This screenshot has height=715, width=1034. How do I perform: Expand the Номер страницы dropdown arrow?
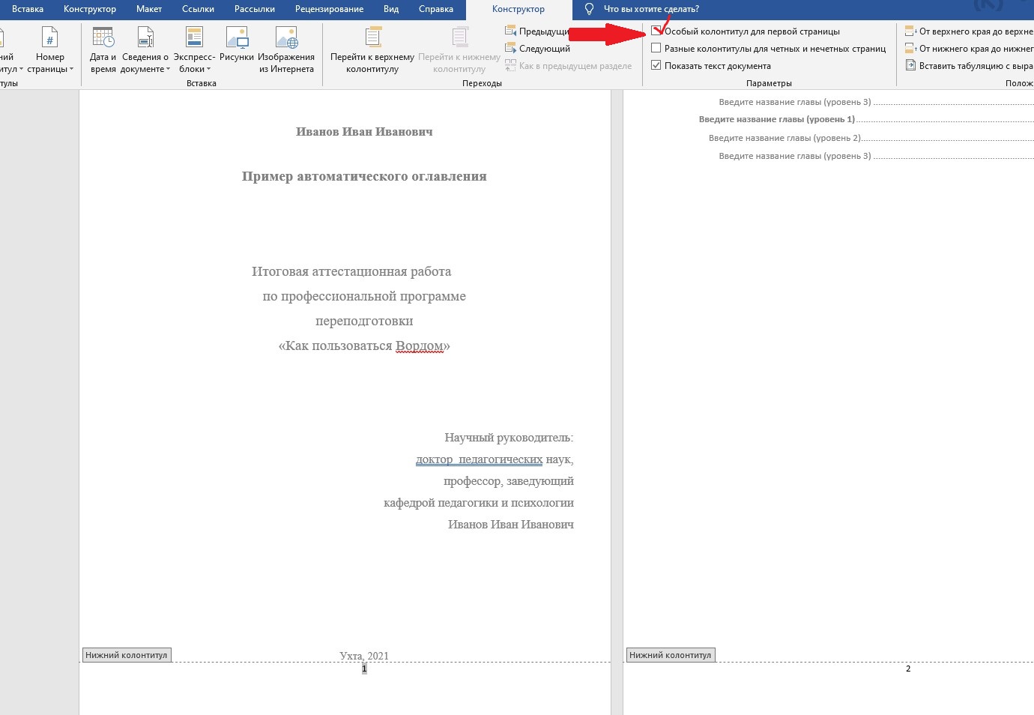click(72, 69)
